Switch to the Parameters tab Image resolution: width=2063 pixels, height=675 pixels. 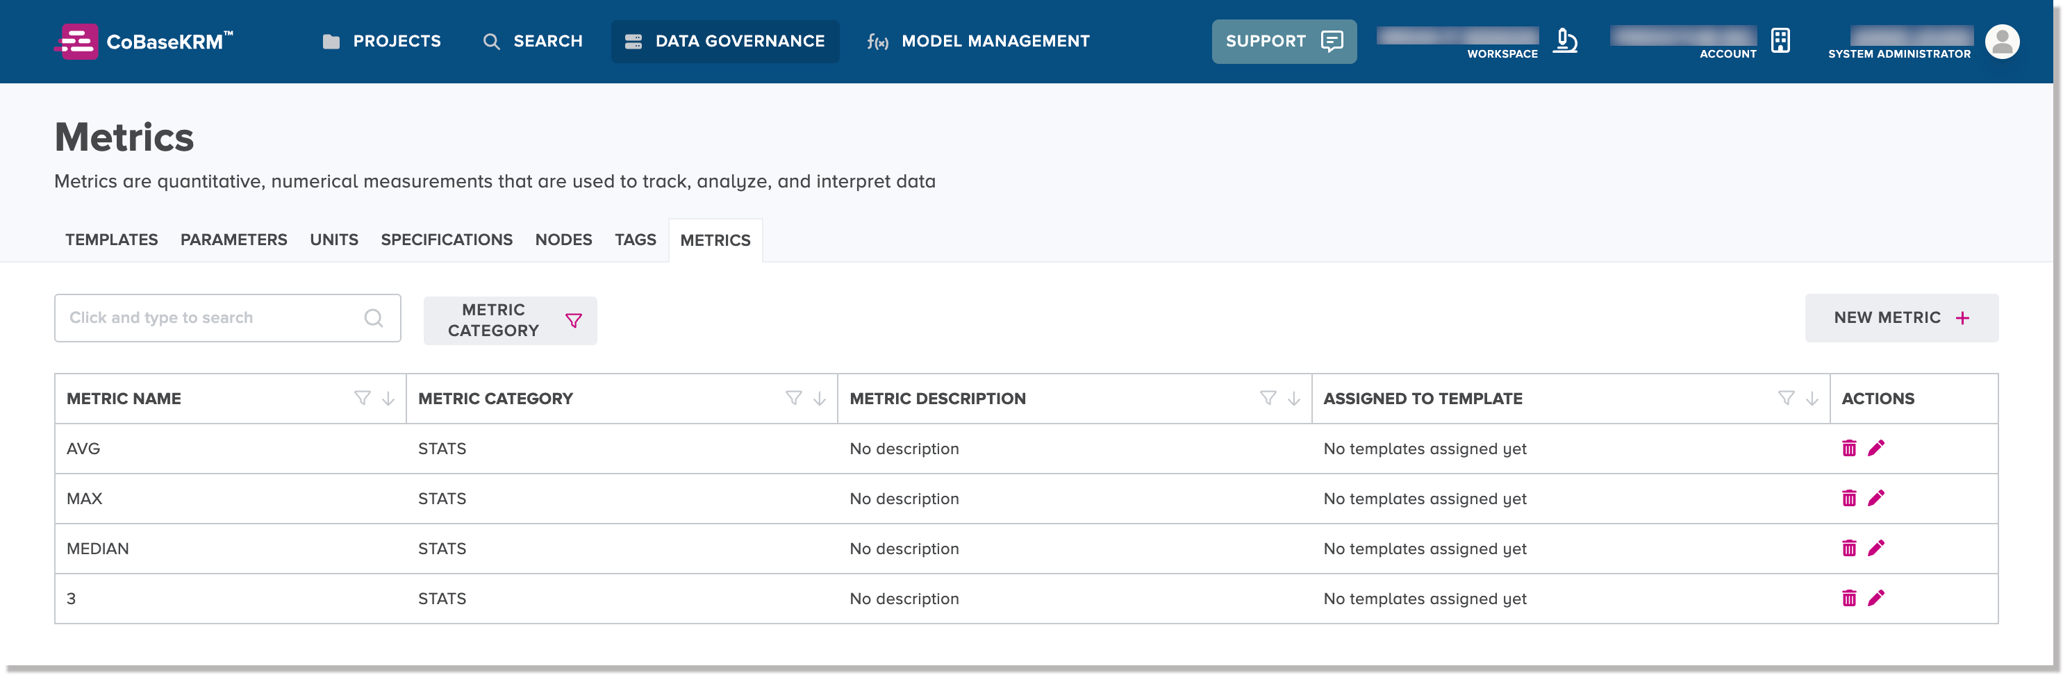[234, 240]
